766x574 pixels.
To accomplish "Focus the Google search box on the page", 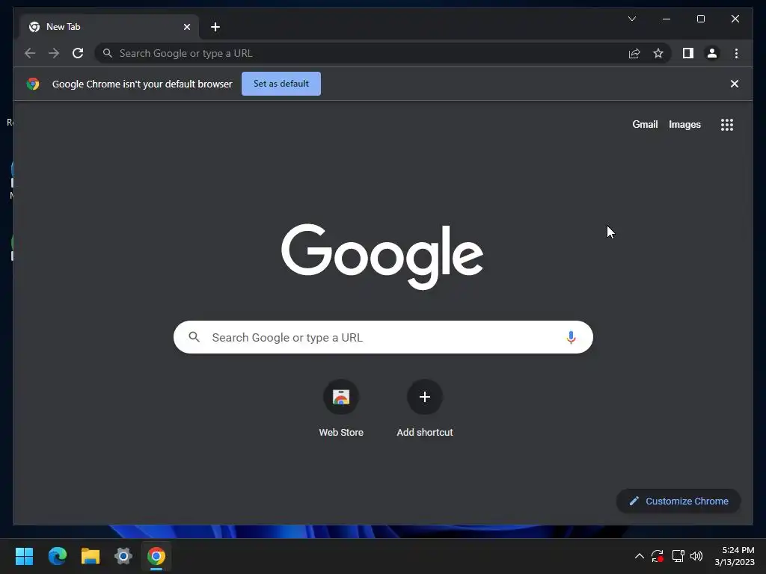I will click(x=383, y=337).
